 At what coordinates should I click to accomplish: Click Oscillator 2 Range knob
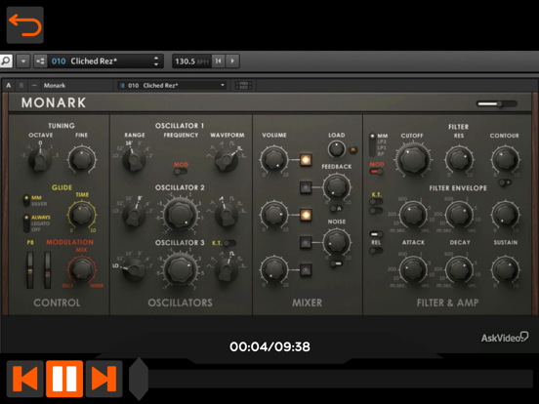pyautogui.click(x=134, y=215)
